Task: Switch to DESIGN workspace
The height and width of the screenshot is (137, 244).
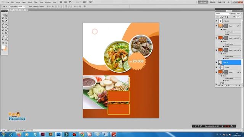Action: tap(213, 2)
